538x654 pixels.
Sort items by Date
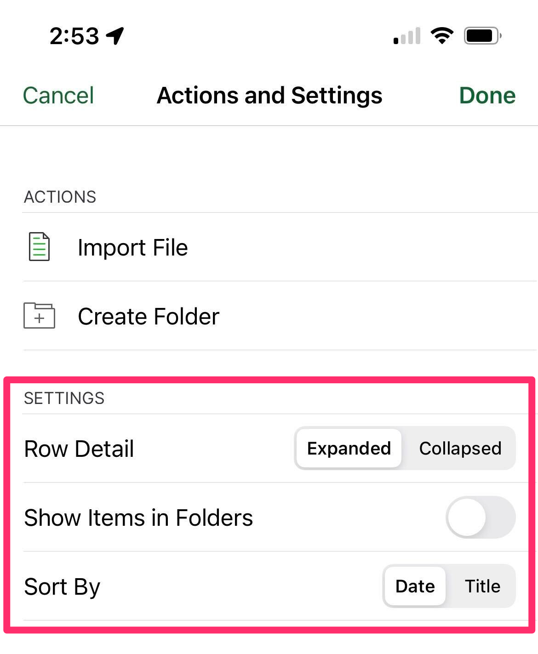415,586
